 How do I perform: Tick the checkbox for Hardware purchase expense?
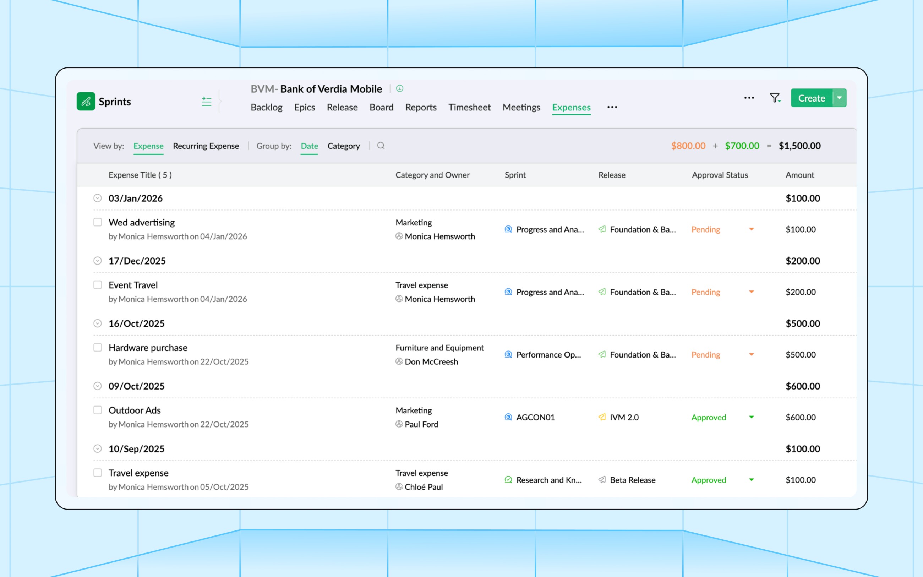click(98, 347)
